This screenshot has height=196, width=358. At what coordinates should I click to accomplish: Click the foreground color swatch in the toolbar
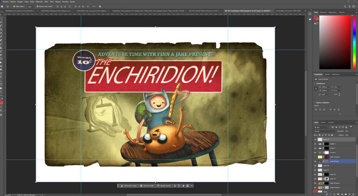tap(1, 102)
